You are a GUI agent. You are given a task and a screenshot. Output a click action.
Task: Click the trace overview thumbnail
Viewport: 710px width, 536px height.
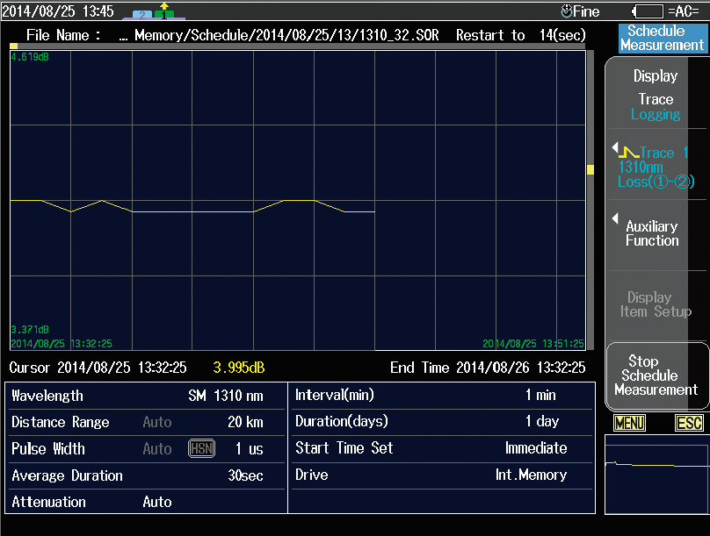655,473
